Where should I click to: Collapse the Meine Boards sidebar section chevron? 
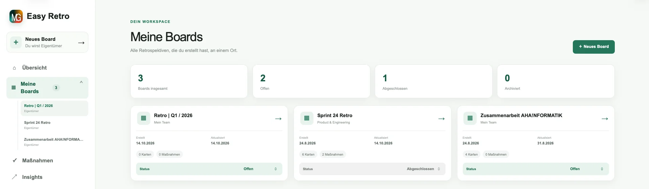pos(81,82)
